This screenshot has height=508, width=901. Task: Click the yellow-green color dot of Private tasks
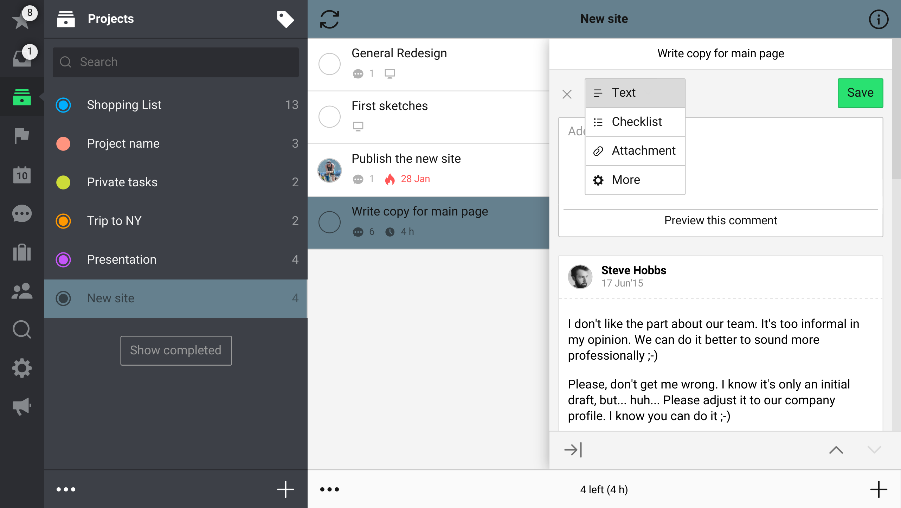pyautogui.click(x=63, y=182)
